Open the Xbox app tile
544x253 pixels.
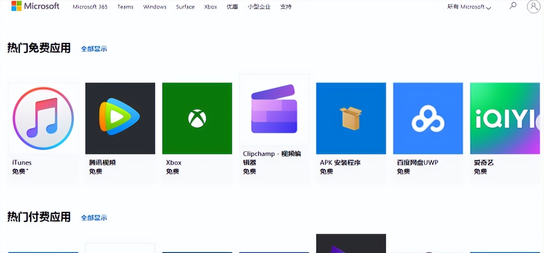point(197,118)
